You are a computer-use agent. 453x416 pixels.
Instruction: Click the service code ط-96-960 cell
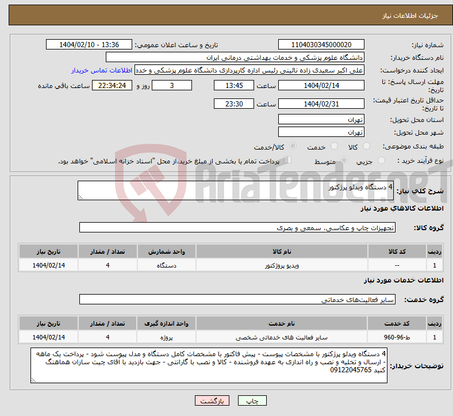click(397, 337)
